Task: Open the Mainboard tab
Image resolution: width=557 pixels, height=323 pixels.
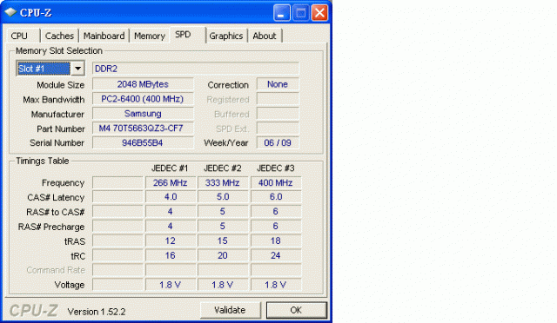Action: coord(104,36)
